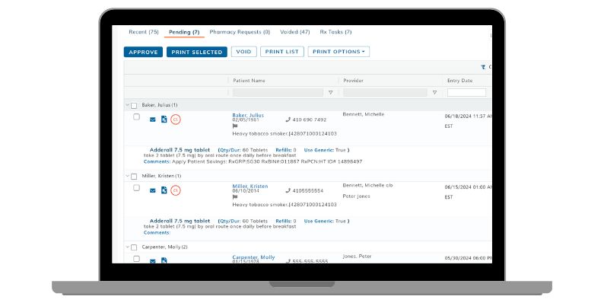
Task: Click red CS controlled substance badge for Baker, Julius
Action: pyautogui.click(x=176, y=120)
